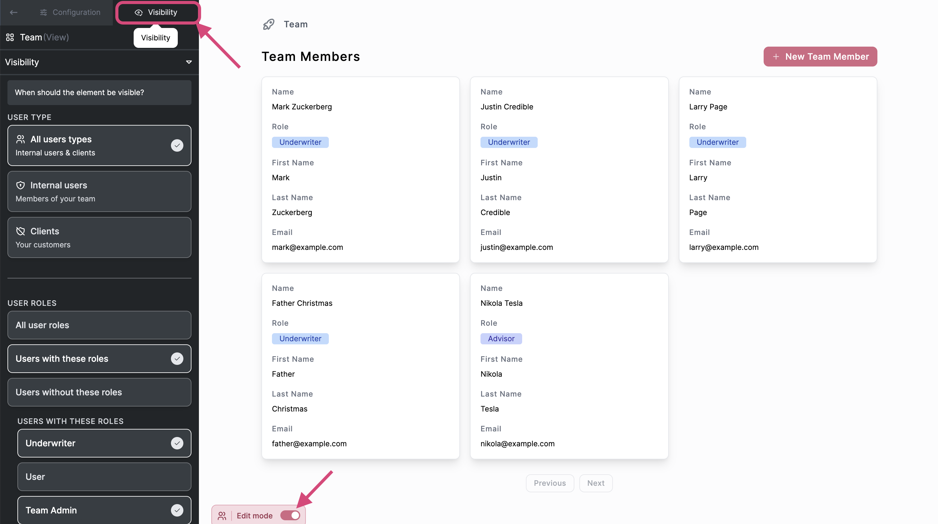Click the Next pagination button
Image resolution: width=938 pixels, height=524 pixels.
(x=596, y=483)
